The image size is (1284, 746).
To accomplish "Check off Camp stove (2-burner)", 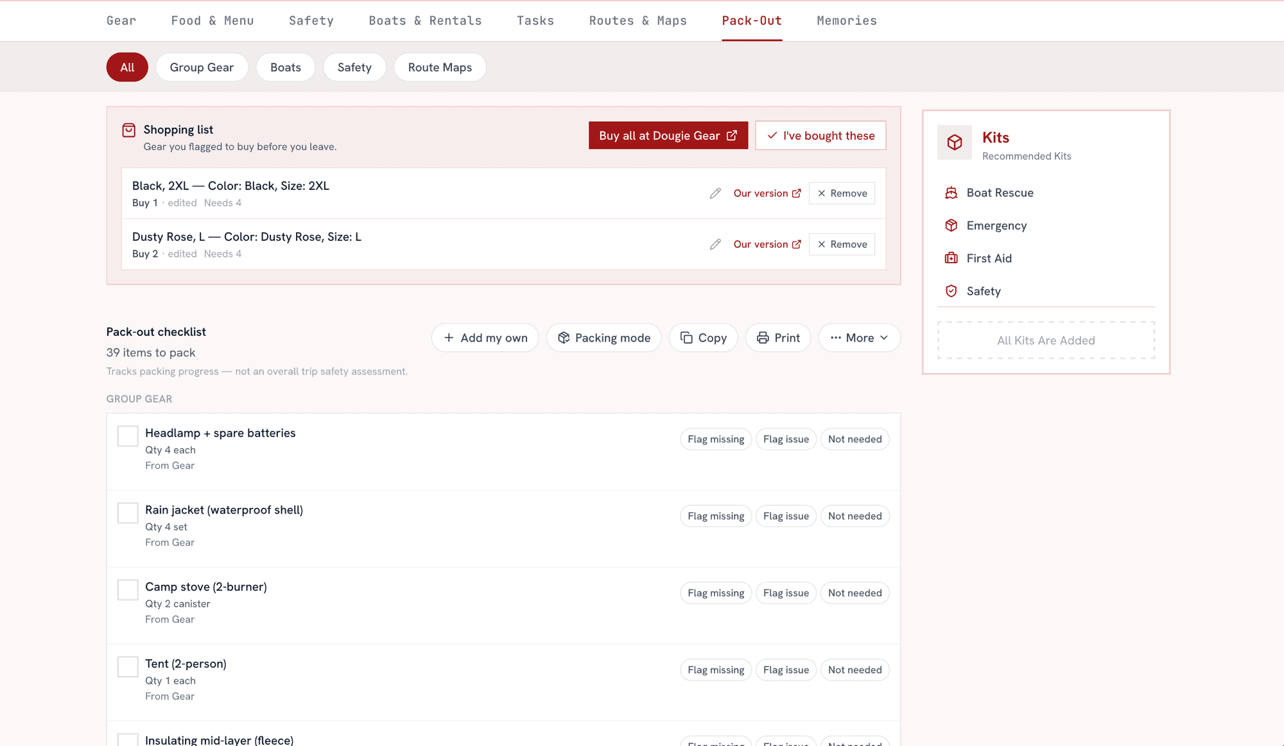I will (x=128, y=590).
